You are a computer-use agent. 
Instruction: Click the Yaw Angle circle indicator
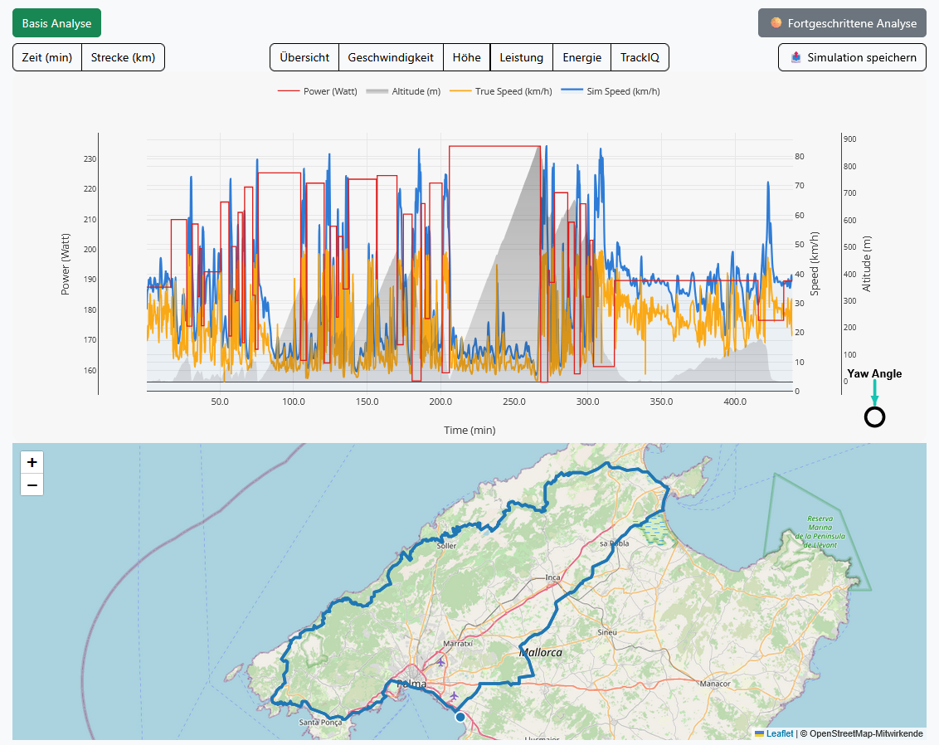click(874, 417)
